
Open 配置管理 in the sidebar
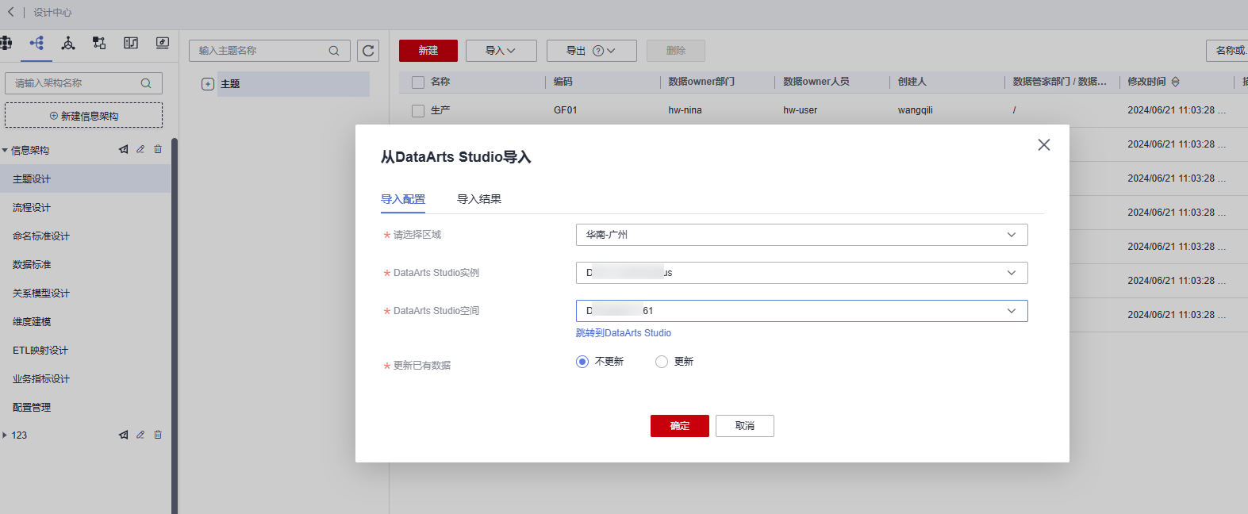tap(85, 408)
